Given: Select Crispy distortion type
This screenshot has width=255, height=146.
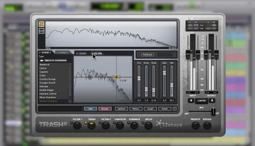Looking at the screenshot, I should 43,75.
